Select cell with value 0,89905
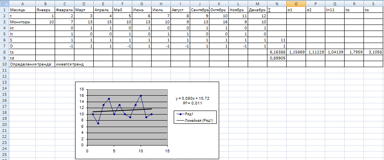This screenshot has height=160, width=384. 277,58
